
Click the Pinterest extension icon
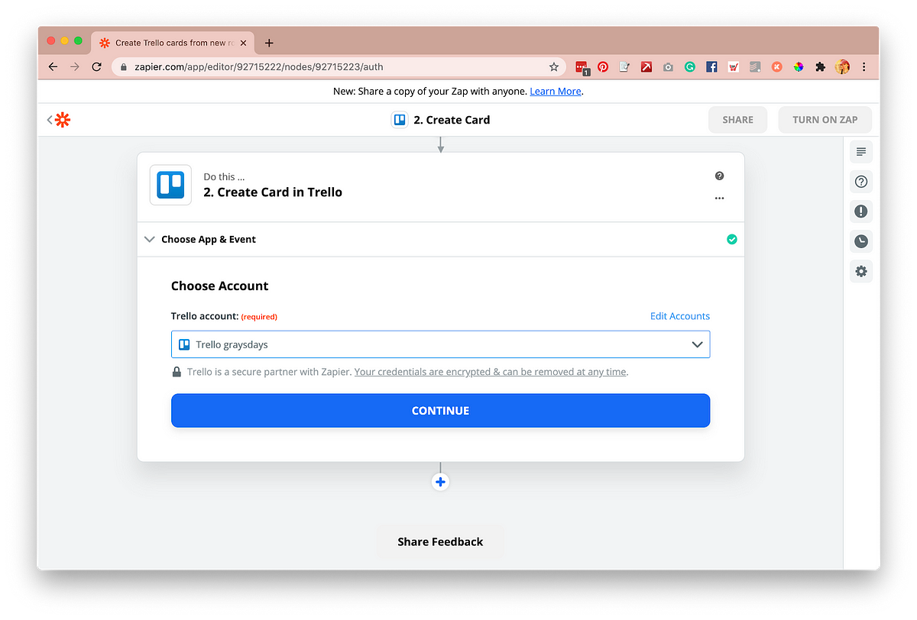[603, 67]
